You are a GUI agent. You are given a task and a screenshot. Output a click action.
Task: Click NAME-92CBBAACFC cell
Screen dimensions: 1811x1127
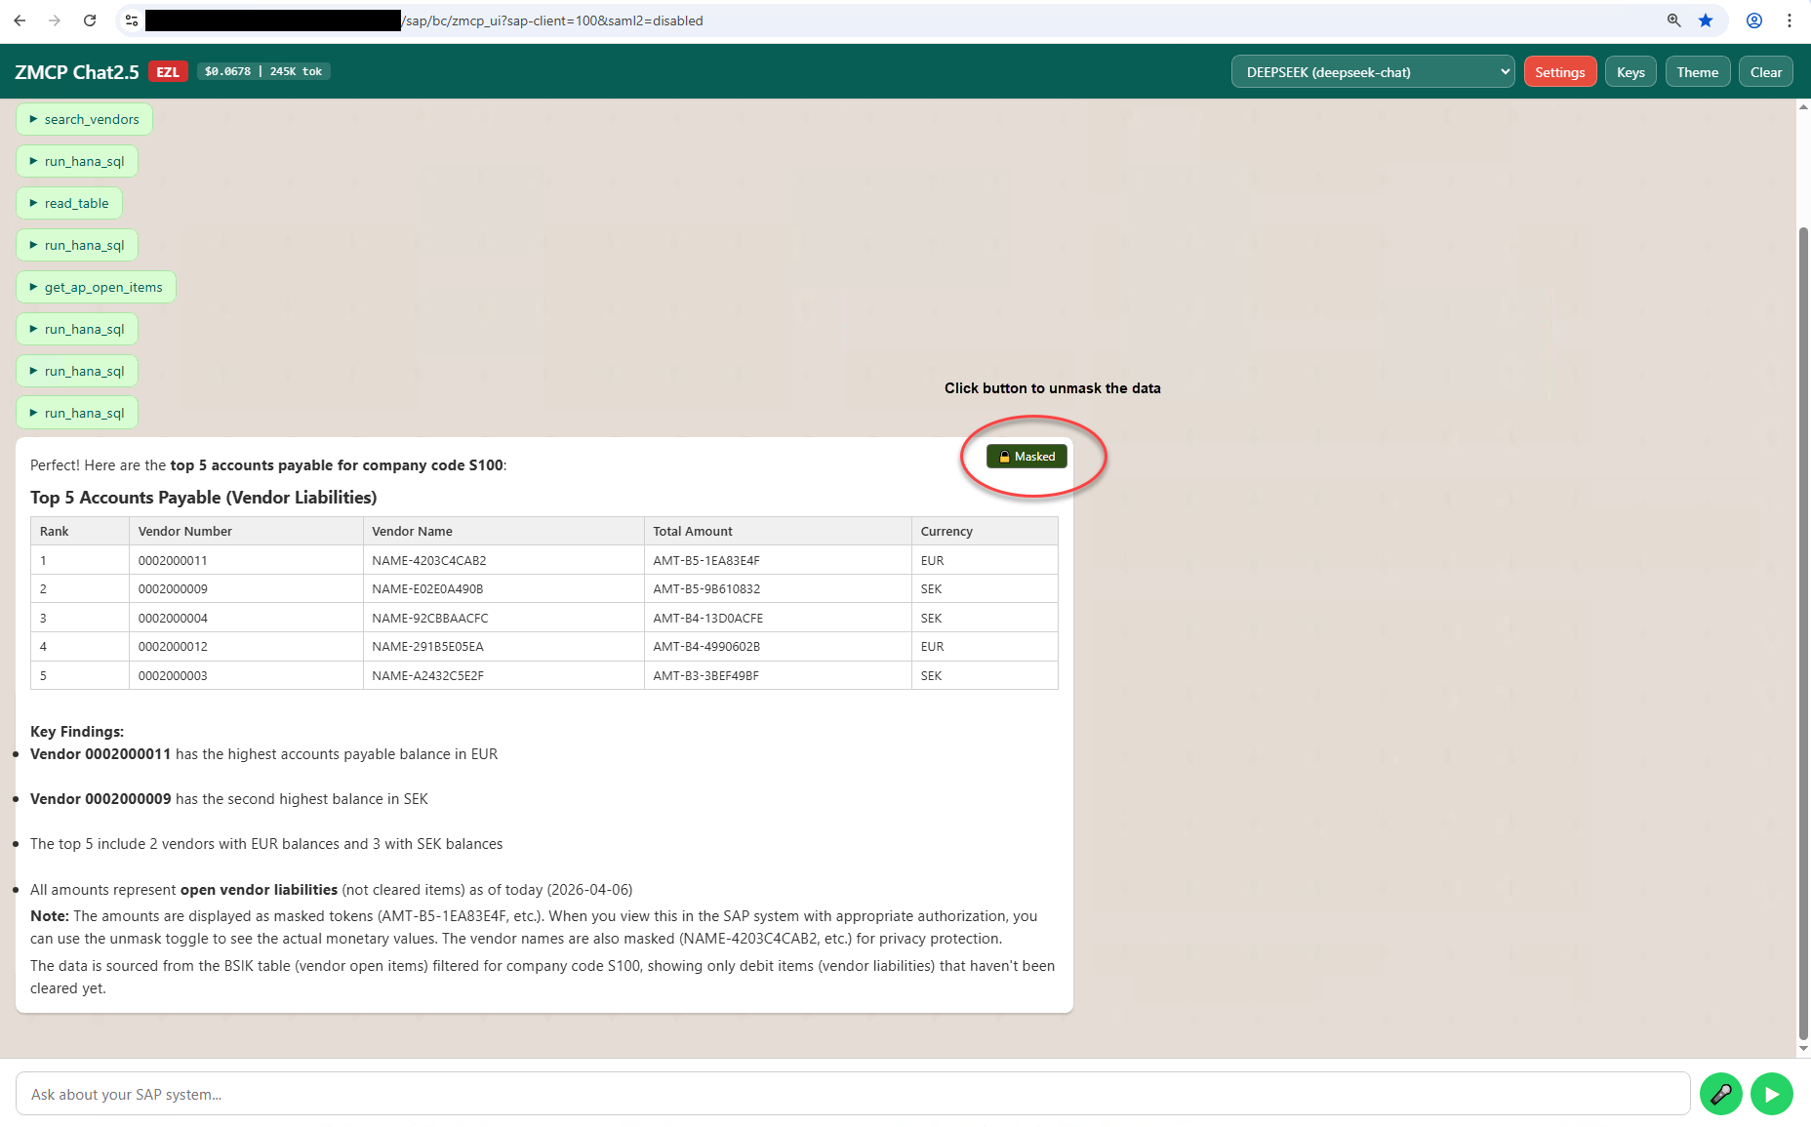503,618
